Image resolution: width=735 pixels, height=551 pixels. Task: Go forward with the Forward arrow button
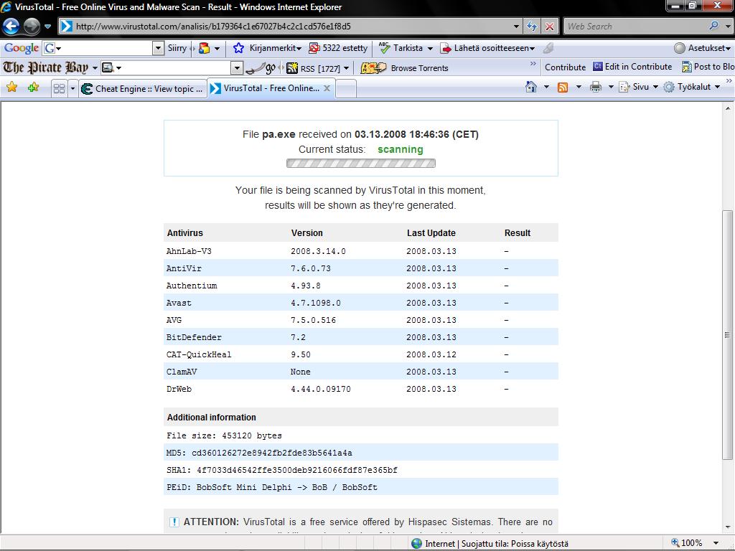(32, 27)
